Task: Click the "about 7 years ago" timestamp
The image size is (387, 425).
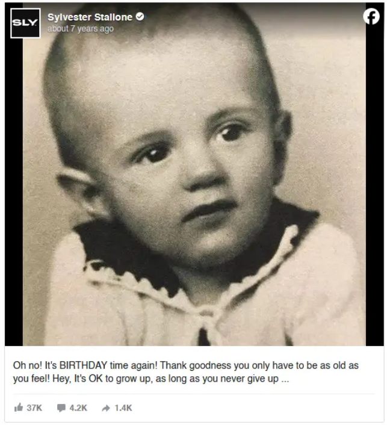Action: pos(80,29)
